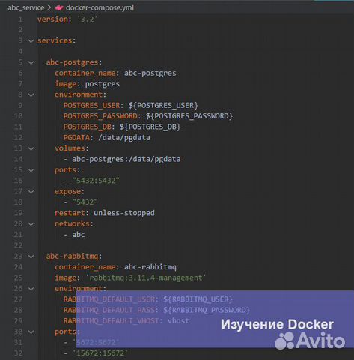Collapse the services block fold arrow
Screen dimensions: 354x360
coord(31,40)
